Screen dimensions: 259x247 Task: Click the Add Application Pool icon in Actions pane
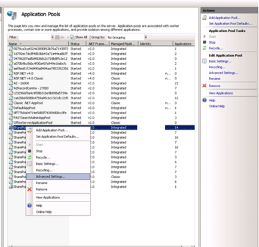coord(205,18)
